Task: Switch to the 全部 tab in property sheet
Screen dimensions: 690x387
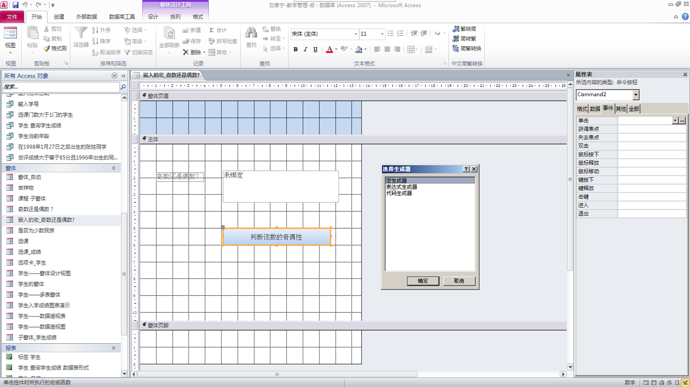Action: click(x=634, y=109)
